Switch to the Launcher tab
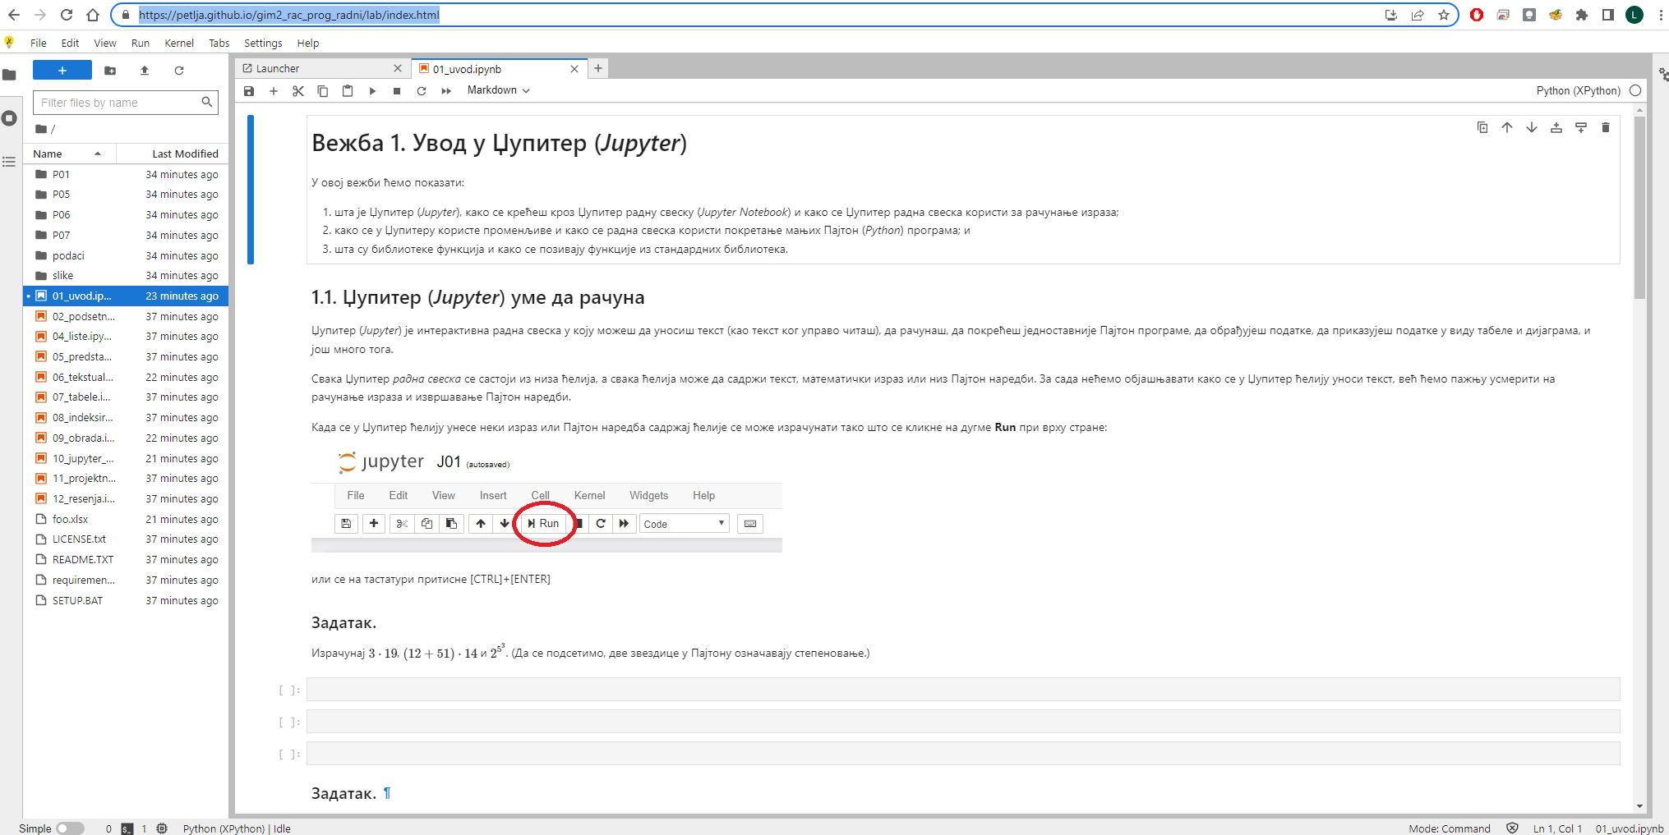This screenshot has width=1669, height=835. pos(278,69)
